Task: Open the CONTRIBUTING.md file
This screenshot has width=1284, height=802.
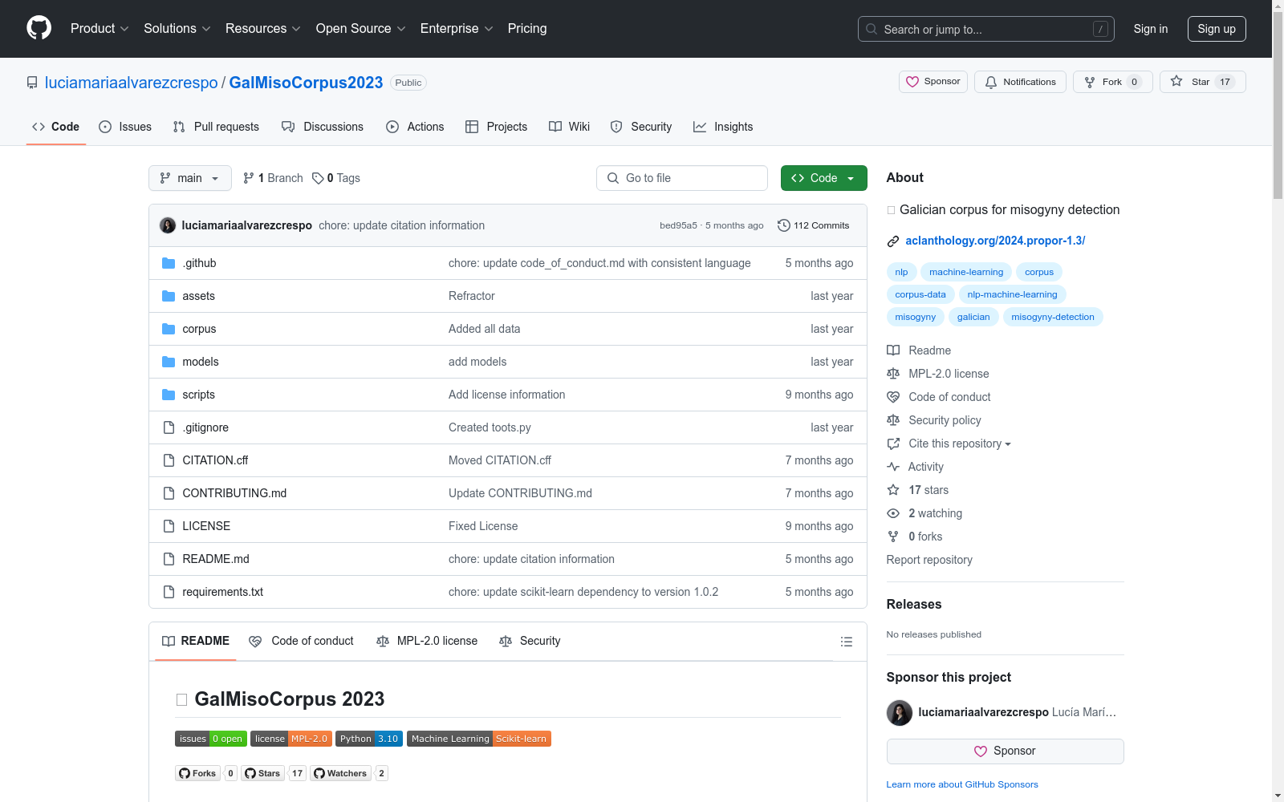Action: click(x=234, y=493)
